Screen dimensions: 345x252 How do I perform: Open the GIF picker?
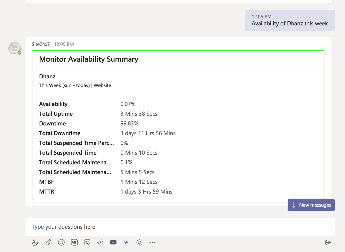74,242
